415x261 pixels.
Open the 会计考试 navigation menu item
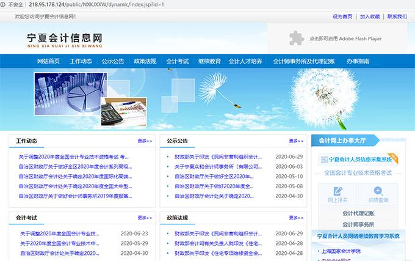tap(177, 61)
